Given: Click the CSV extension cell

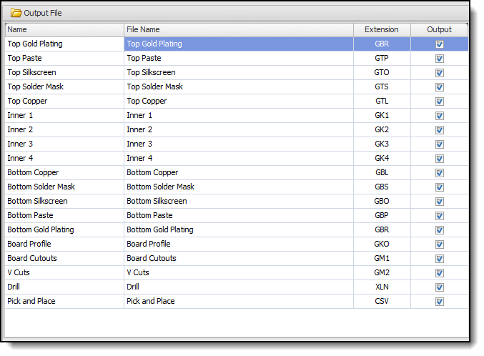Looking at the screenshot, I should tap(382, 301).
